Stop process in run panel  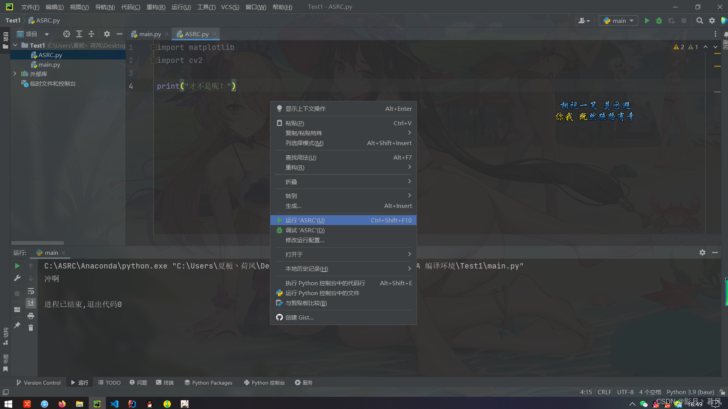pos(17,294)
